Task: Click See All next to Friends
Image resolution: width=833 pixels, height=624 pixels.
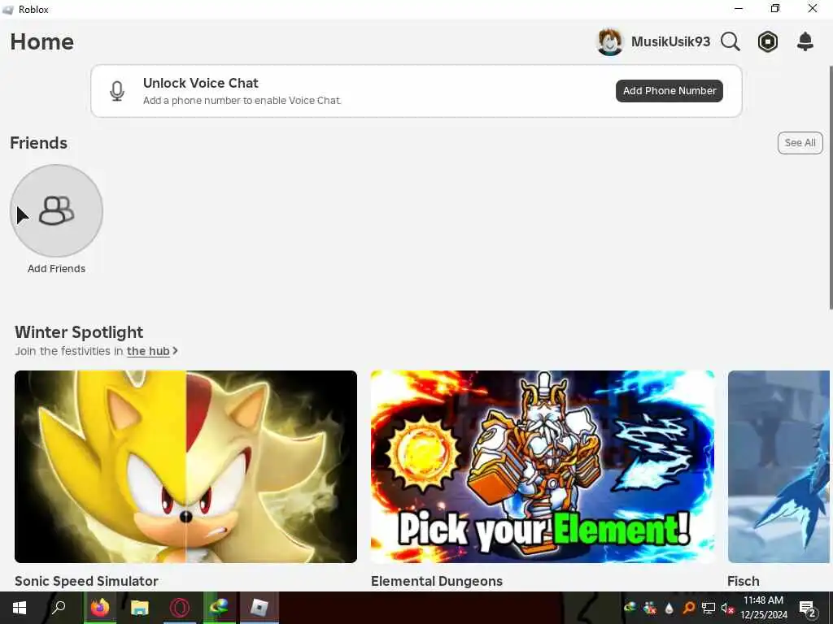Action: click(800, 143)
